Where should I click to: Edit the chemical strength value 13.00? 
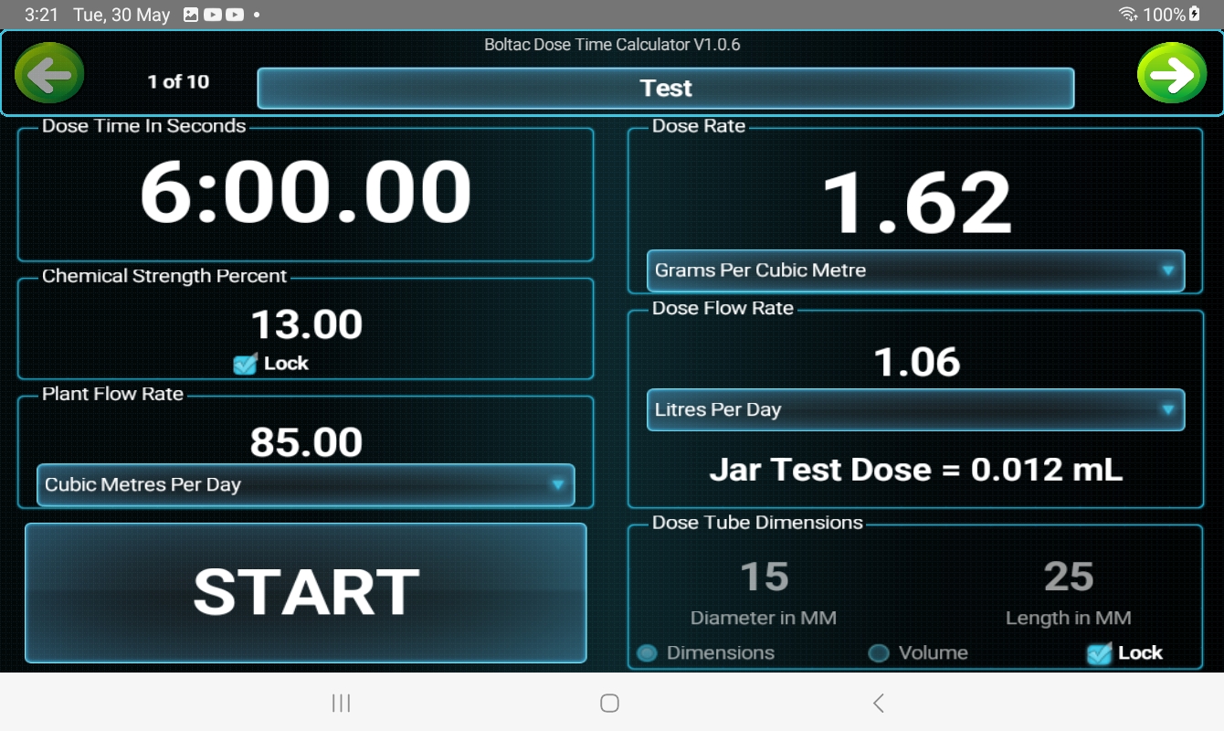coord(306,324)
